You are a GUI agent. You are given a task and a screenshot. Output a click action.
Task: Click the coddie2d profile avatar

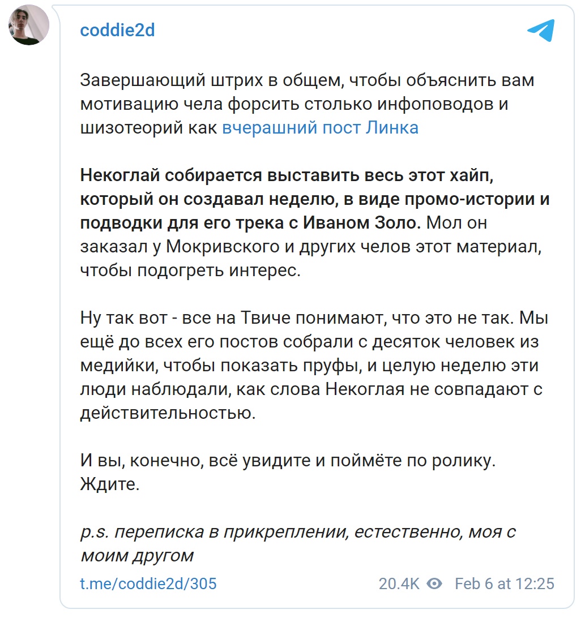[29, 25]
